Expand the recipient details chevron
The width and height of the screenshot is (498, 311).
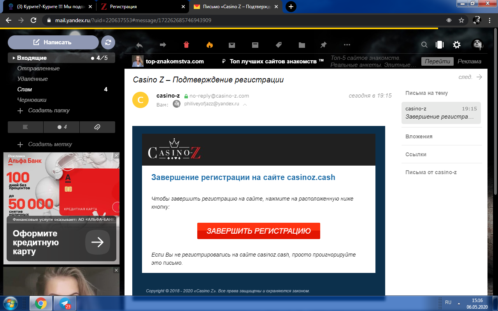tap(245, 104)
